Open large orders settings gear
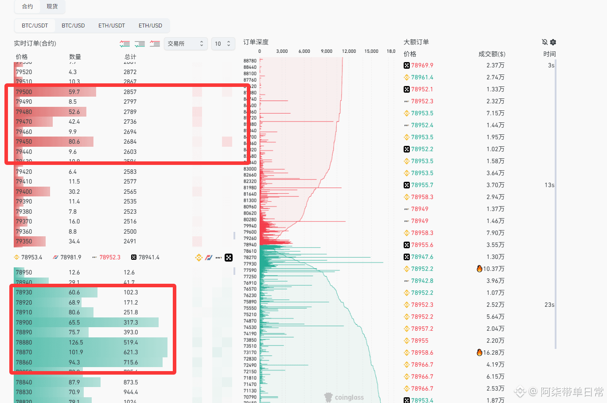The image size is (607, 403). (553, 42)
